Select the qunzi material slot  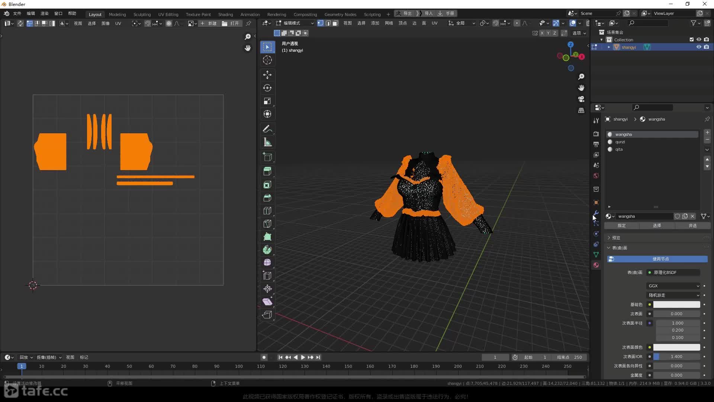(x=652, y=142)
